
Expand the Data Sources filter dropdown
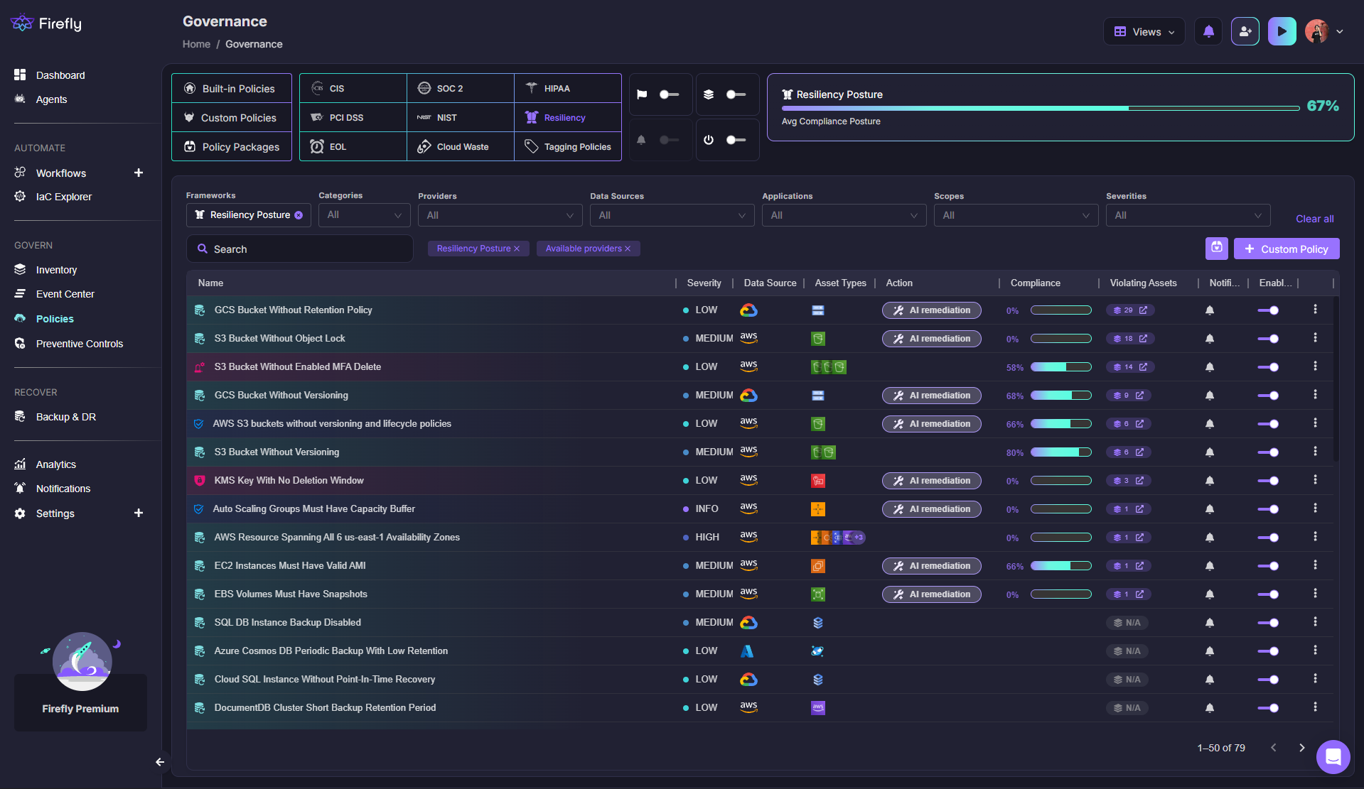click(672, 215)
